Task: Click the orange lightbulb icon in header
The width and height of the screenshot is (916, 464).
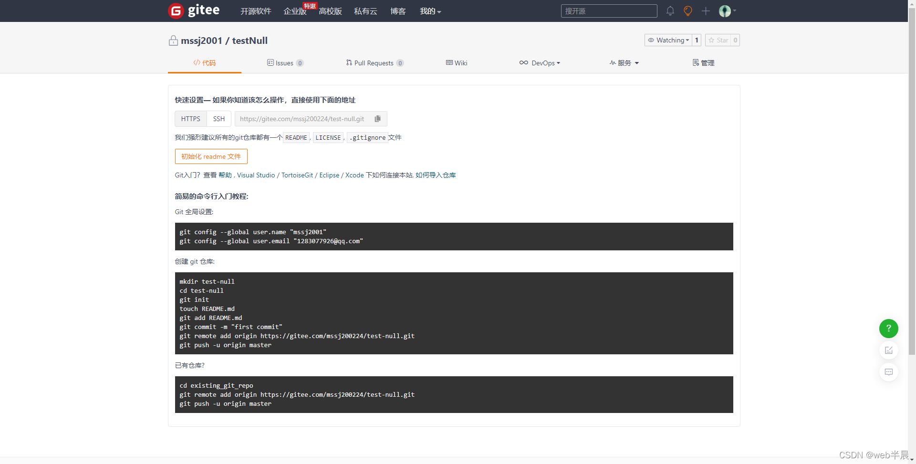Action: click(688, 10)
